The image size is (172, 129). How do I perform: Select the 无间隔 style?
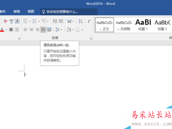tap(124, 25)
